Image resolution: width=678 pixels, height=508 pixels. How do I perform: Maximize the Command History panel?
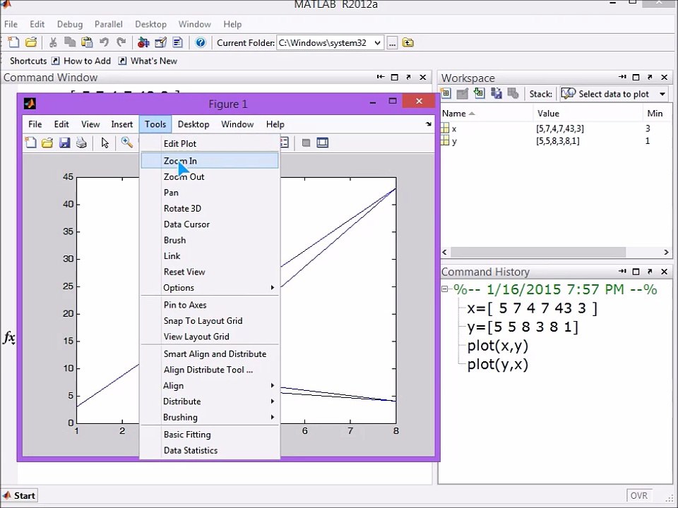click(636, 272)
